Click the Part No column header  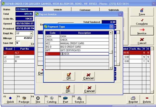[24, 49]
